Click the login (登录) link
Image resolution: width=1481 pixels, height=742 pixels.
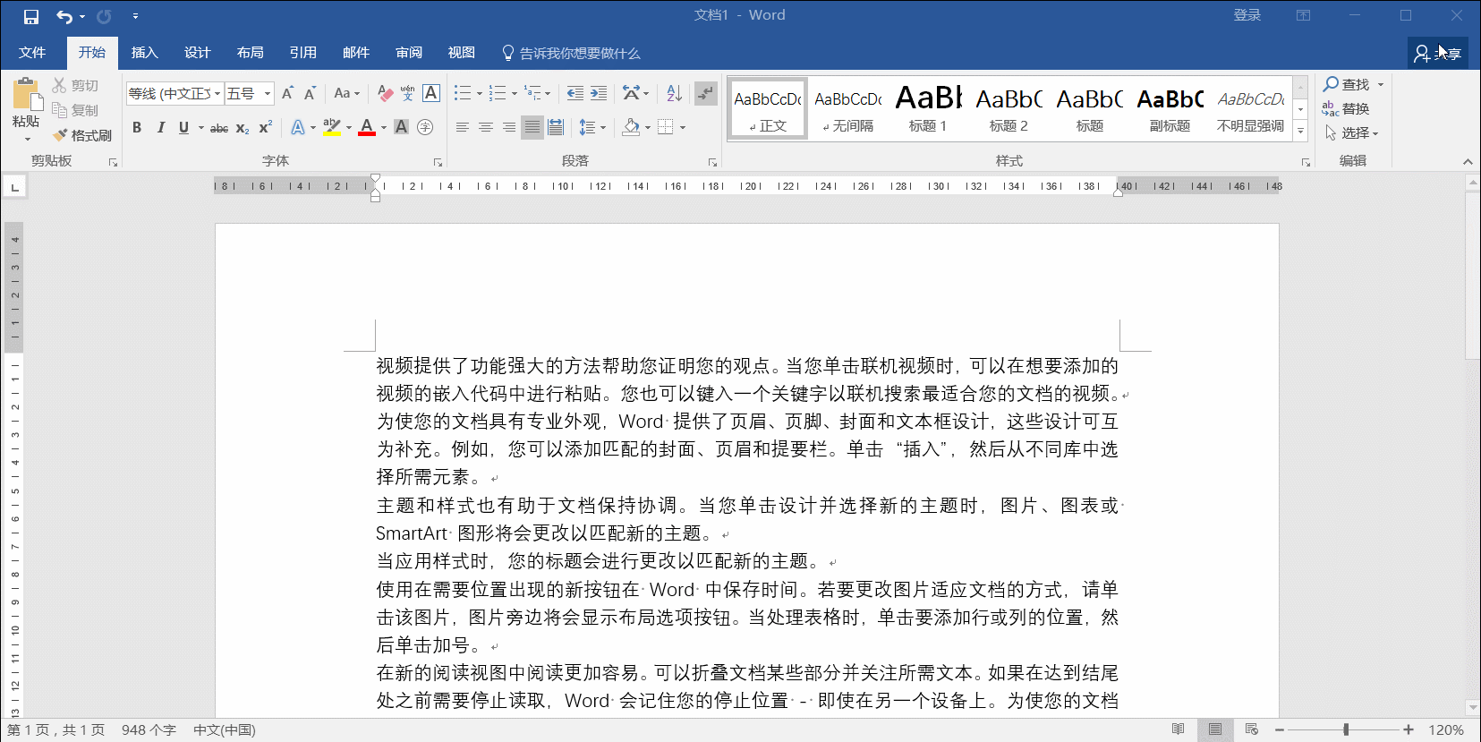[1247, 15]
